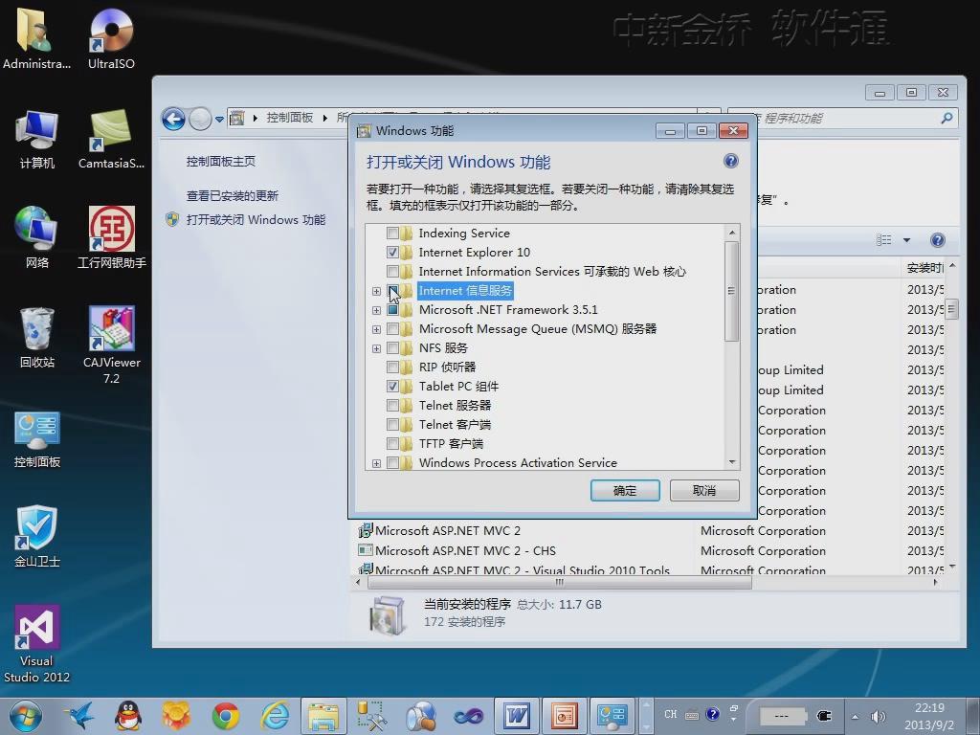Click the features list vertical scrollbar thumb

point(731,291)
